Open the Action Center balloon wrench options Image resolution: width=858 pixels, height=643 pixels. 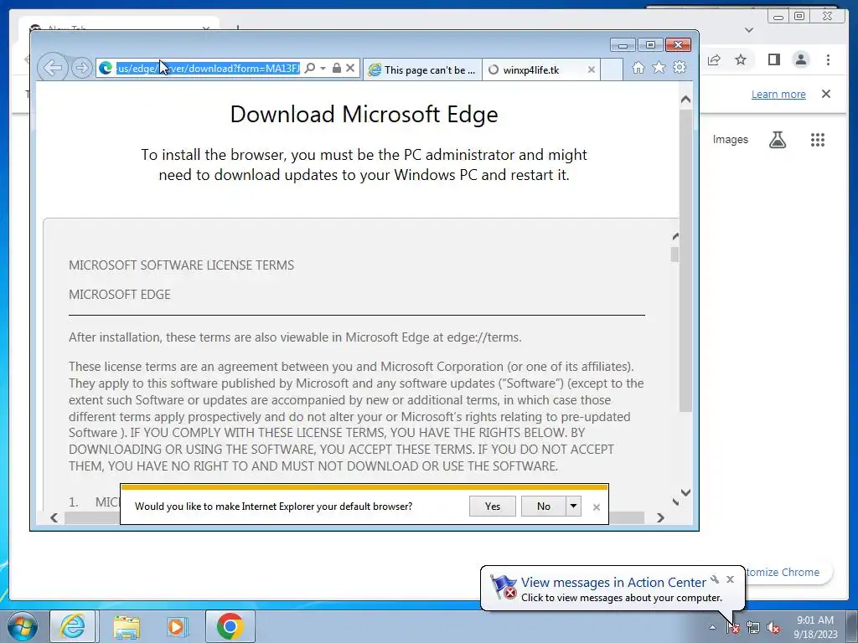[715, 579]
